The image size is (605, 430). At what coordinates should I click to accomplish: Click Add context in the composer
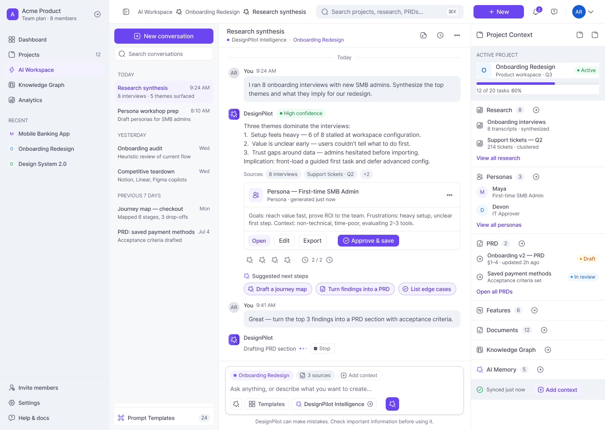coord(359,375)
